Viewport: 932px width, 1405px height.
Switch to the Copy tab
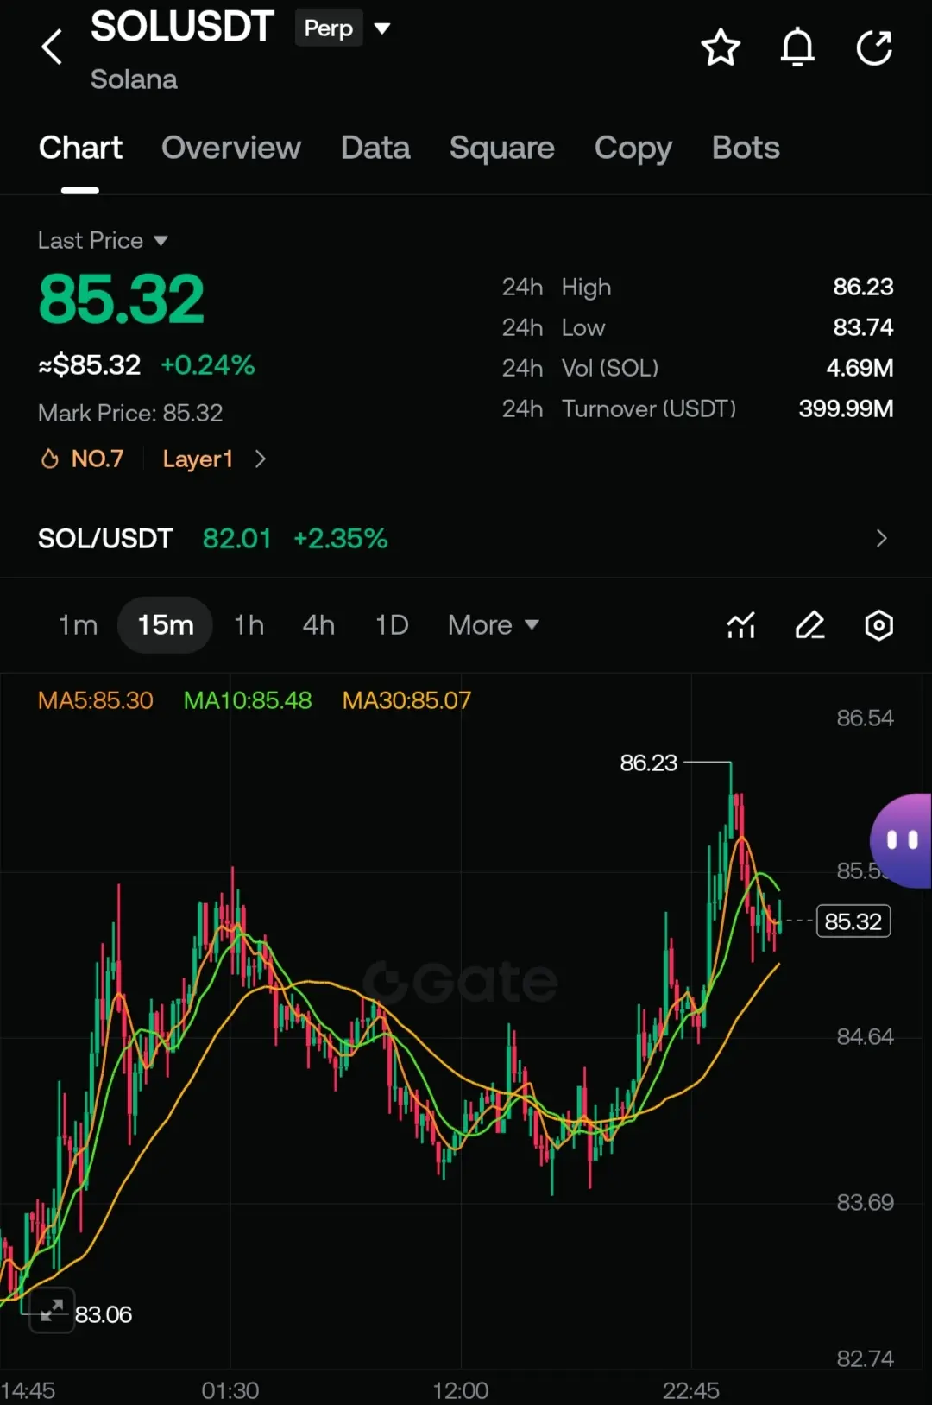633,148
